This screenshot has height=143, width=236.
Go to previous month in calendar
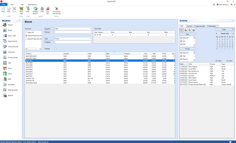coord(216,33)
